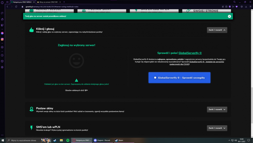Open Spotify from taskbar

68,140
